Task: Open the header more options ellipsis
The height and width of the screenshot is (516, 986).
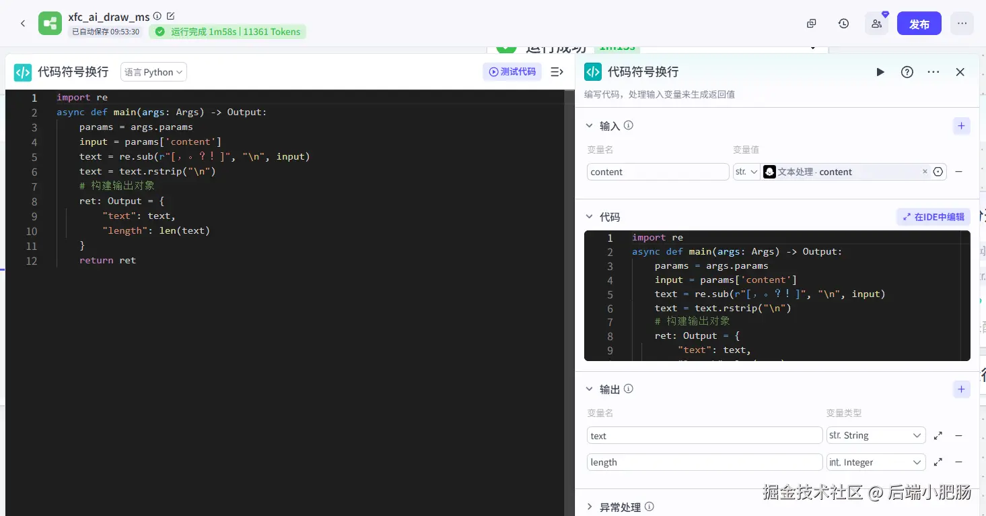Action: tap(962, 24)
